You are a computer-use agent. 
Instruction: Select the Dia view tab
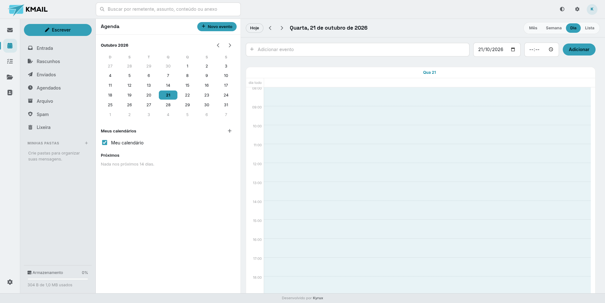click(x=573, y=28)
